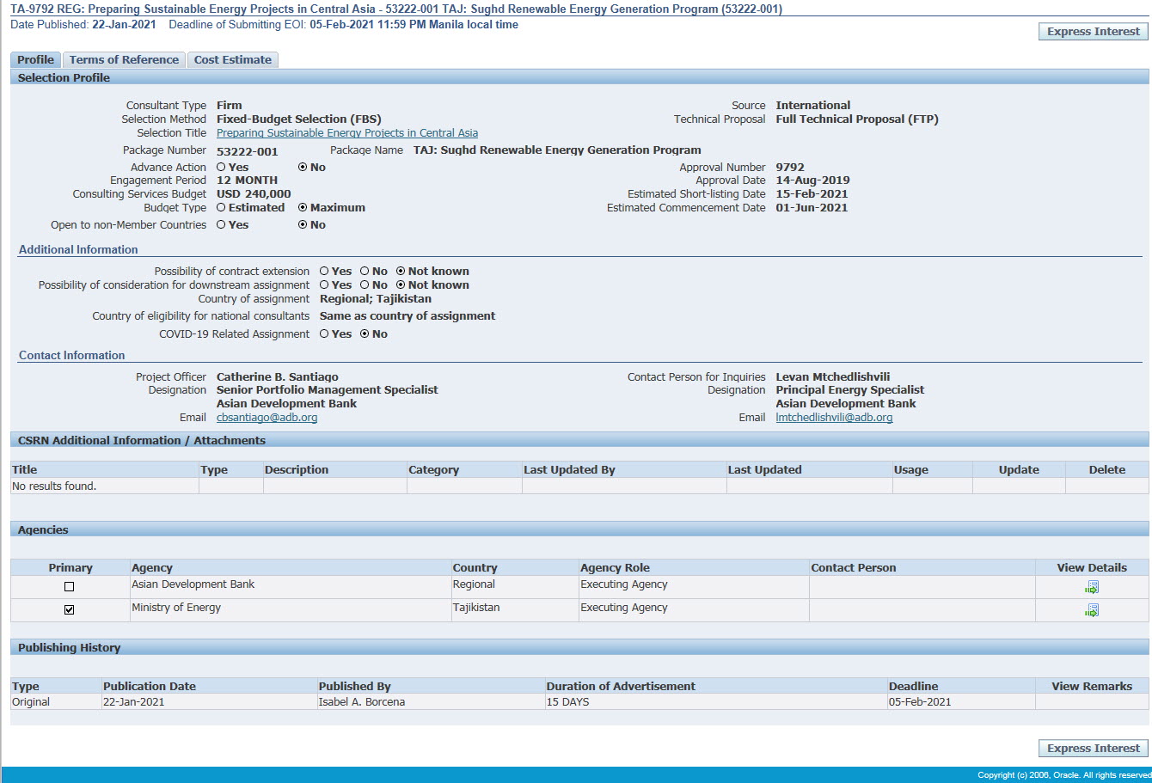Select No for downstream assignment consideration

[x=365, y=285]
